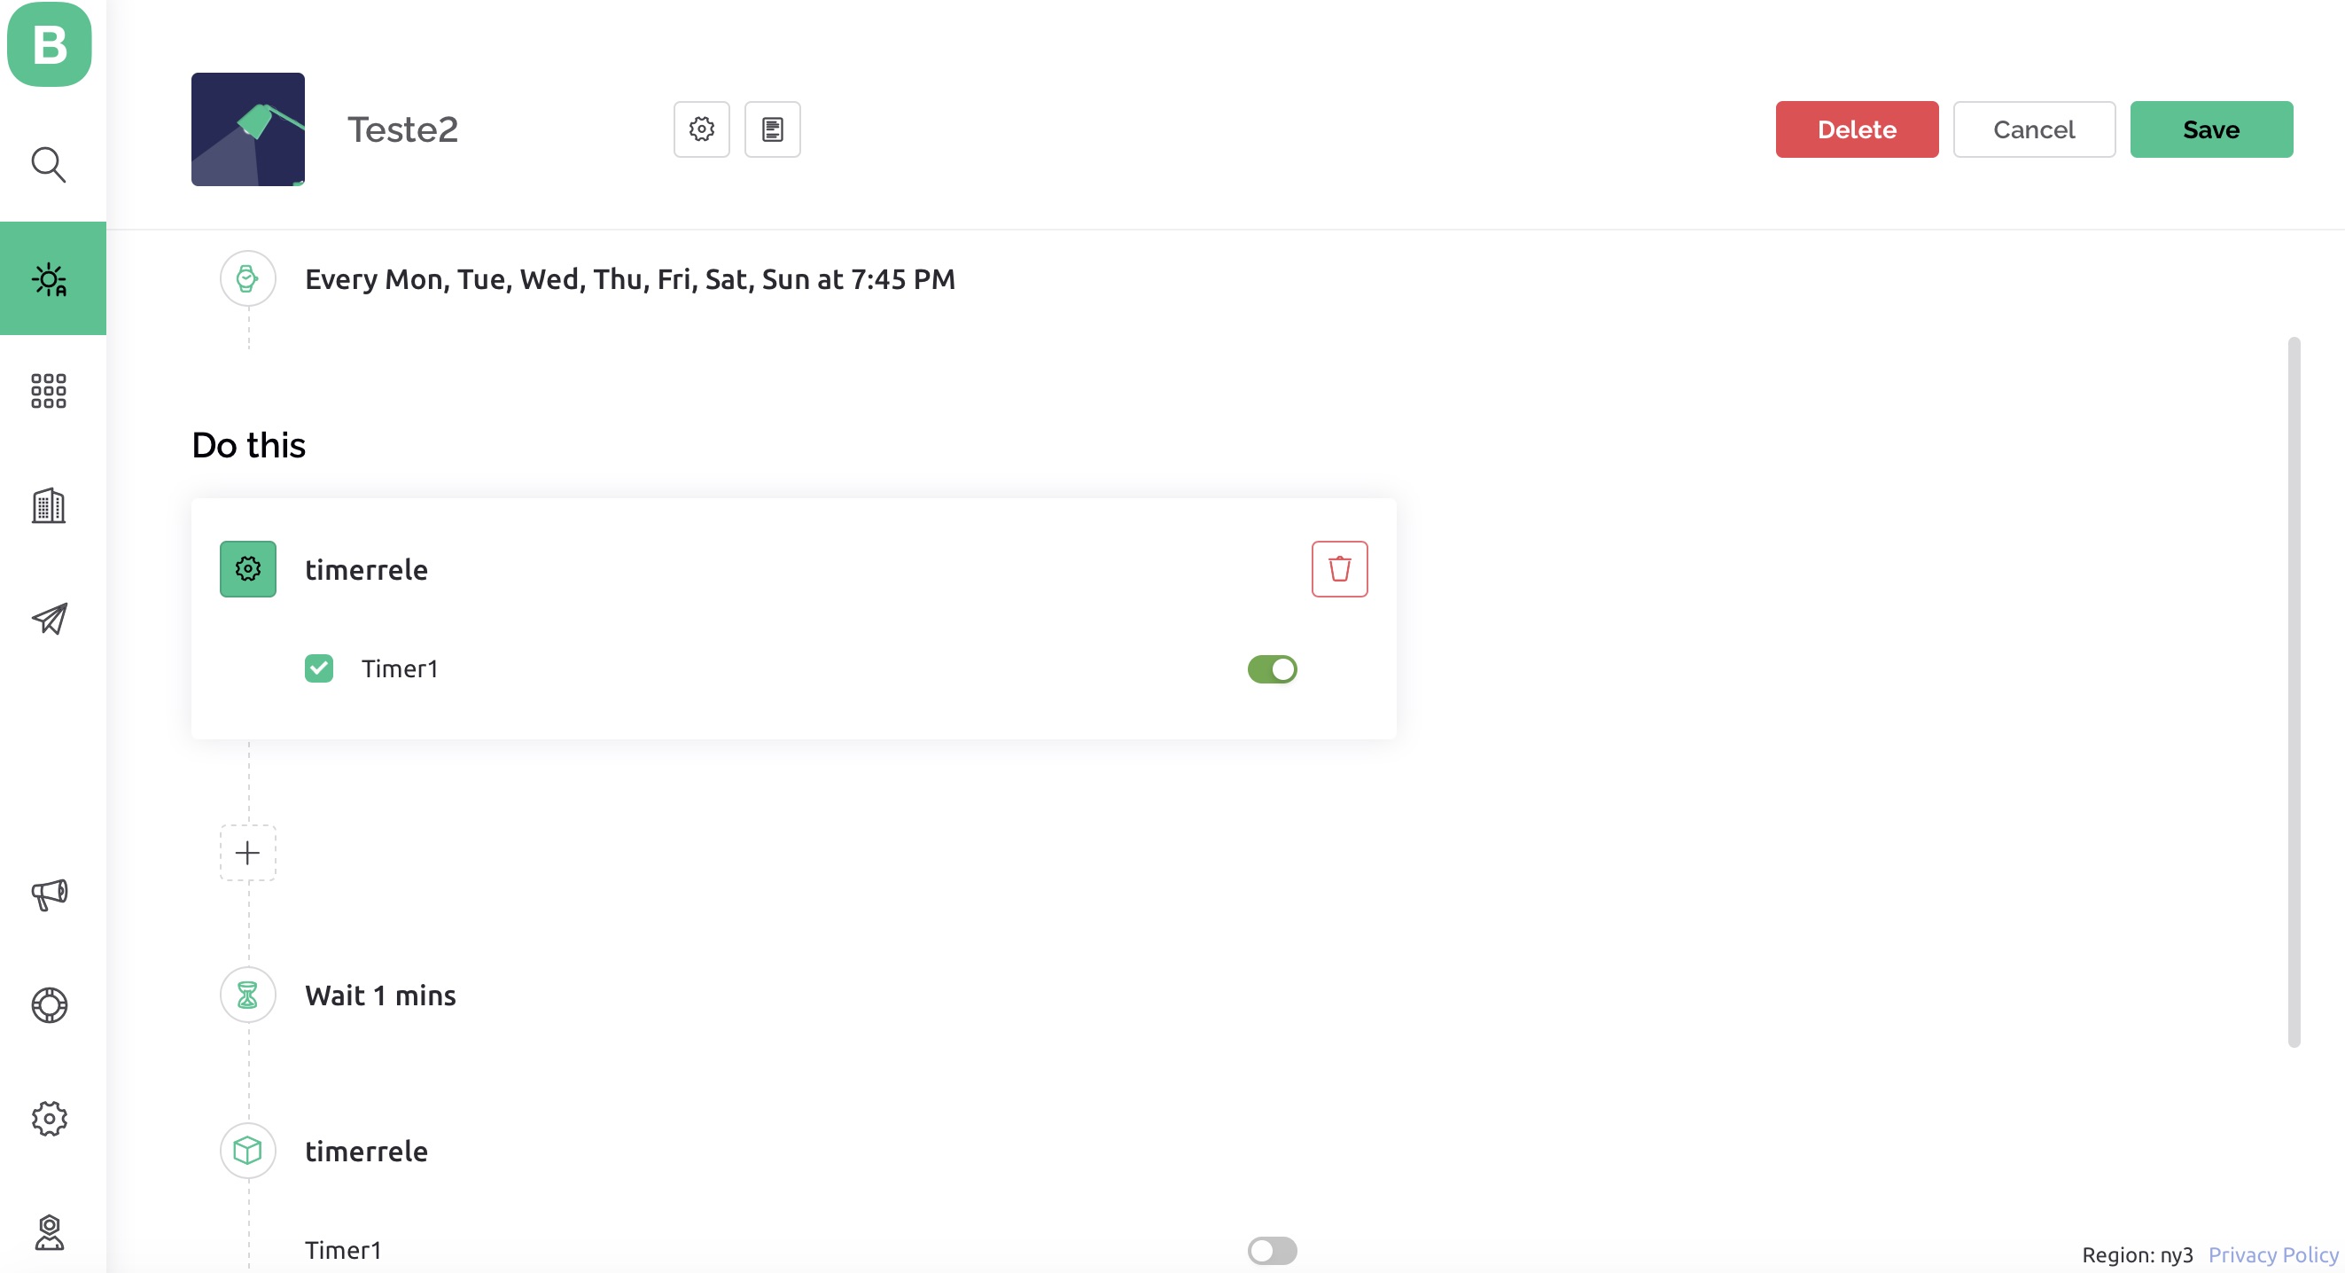The height and width of the screenshot is (1273, 2345).
Task: Open automation settings gear next to Teste2
Action: [701, 129]
